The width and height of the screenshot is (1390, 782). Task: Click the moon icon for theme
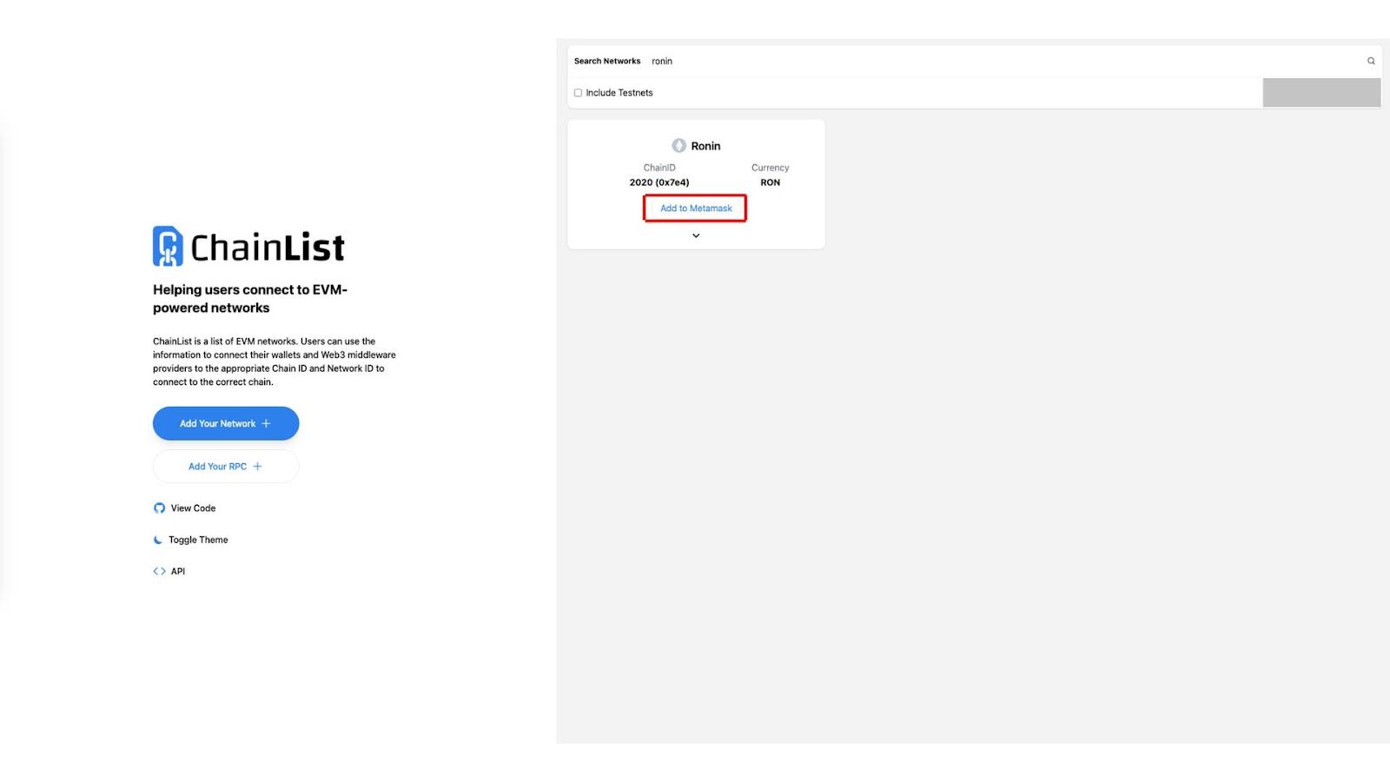click(x=157, y=540)
